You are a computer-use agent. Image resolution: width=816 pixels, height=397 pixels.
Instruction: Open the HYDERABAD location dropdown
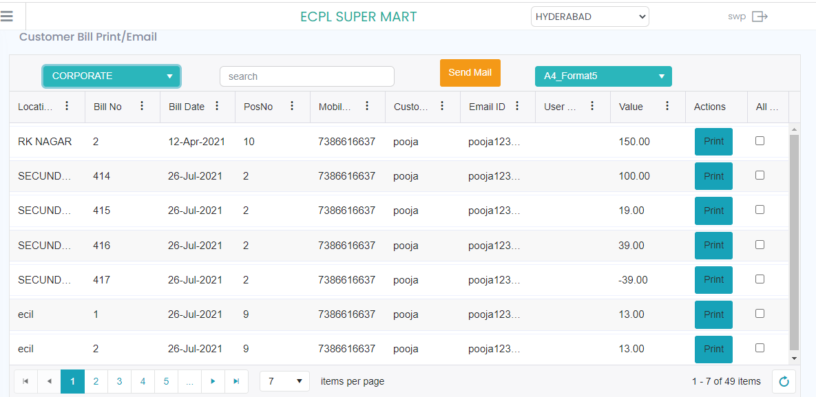[589, 17]
